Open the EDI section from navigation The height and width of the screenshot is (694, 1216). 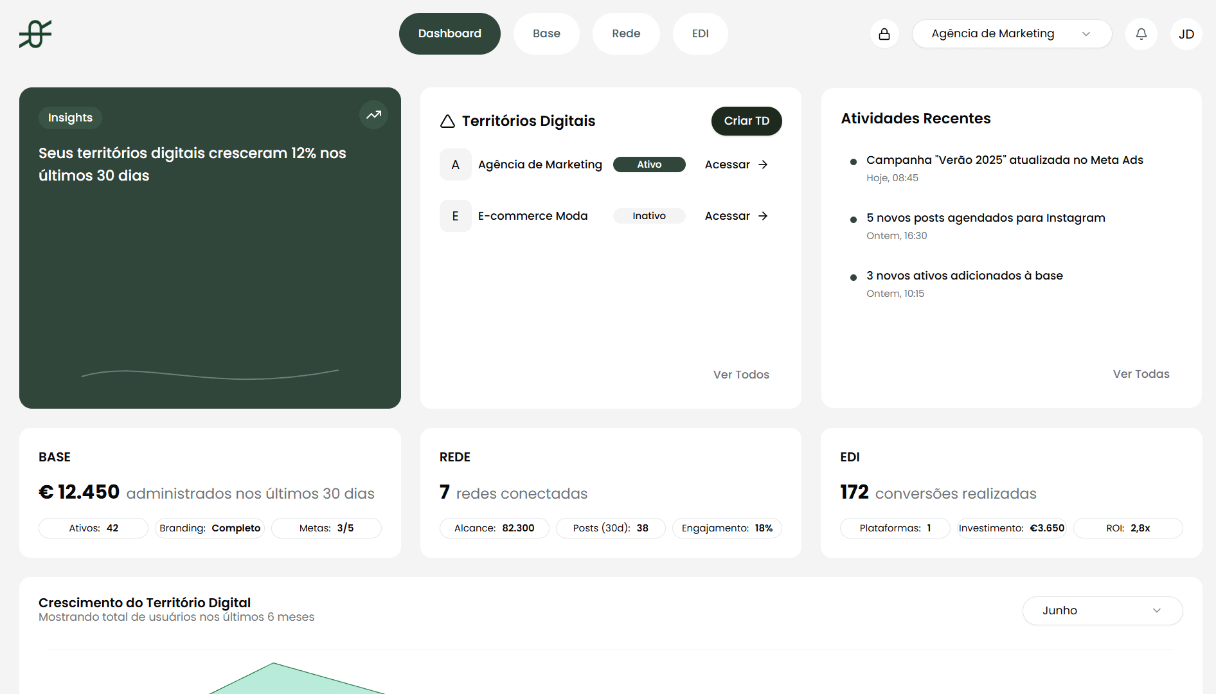tap(700, 33)
